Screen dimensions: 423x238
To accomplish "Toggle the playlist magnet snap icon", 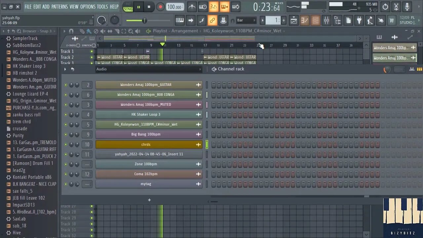I will pyautogui.click(x=71, y=31).
